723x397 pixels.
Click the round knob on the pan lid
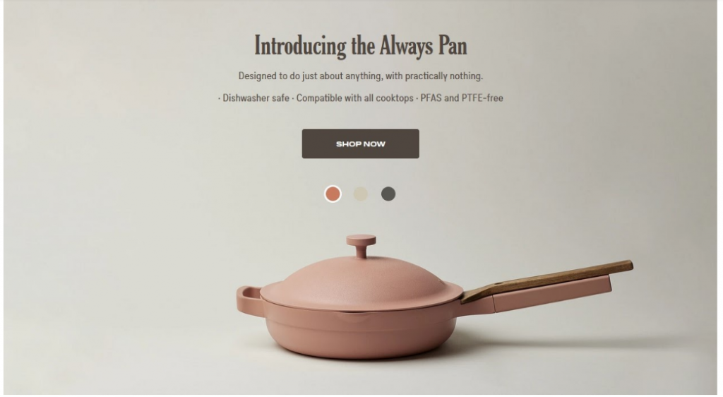(x=361, y=246)
